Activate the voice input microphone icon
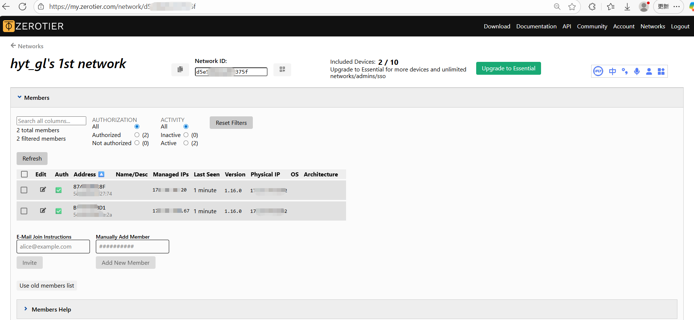This screenshot has height=320, width=694. coord(637,71)
